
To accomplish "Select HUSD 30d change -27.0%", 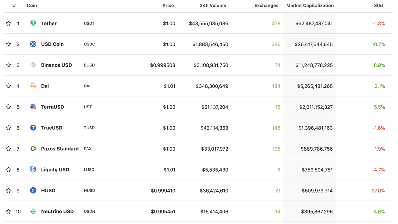I will (x=377, y=190).
